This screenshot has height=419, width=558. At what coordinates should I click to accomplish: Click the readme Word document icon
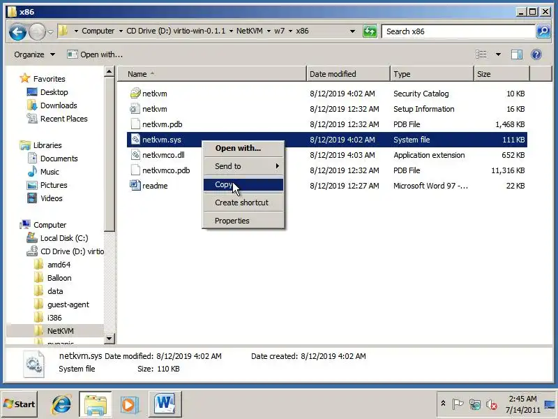coord(135,185)
